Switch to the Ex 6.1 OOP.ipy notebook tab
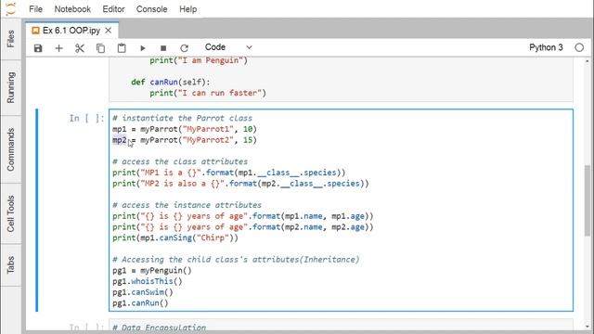The width and height of the screenshot is (594, 334). 71,31
